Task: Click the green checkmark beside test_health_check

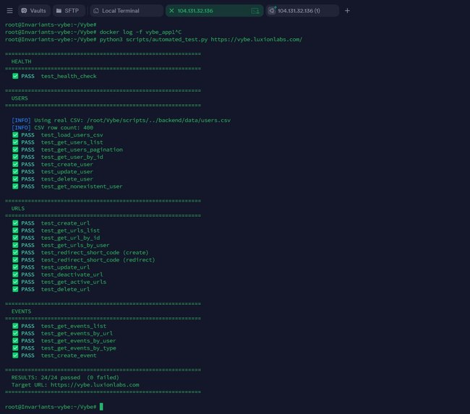Action: pyautogui.click(x=15, y=76)
